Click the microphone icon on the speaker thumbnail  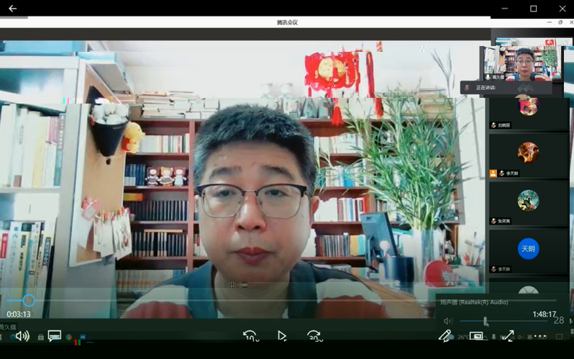click(x=488, y=77)
